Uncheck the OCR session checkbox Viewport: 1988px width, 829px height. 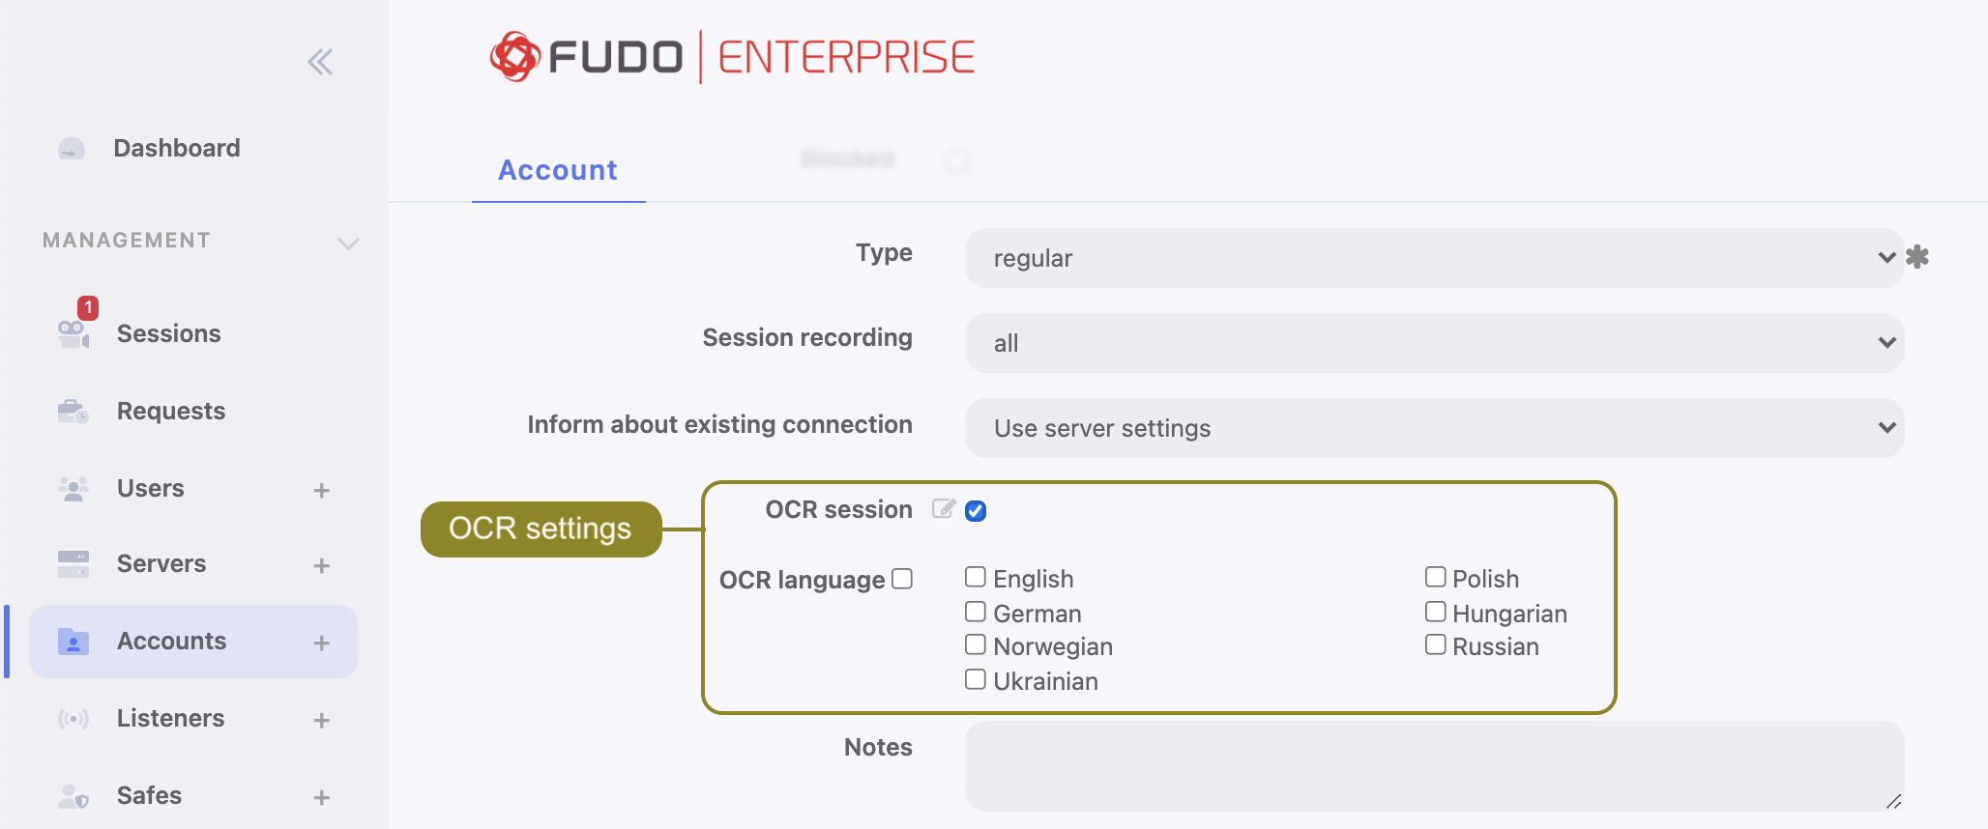[976, 511]
